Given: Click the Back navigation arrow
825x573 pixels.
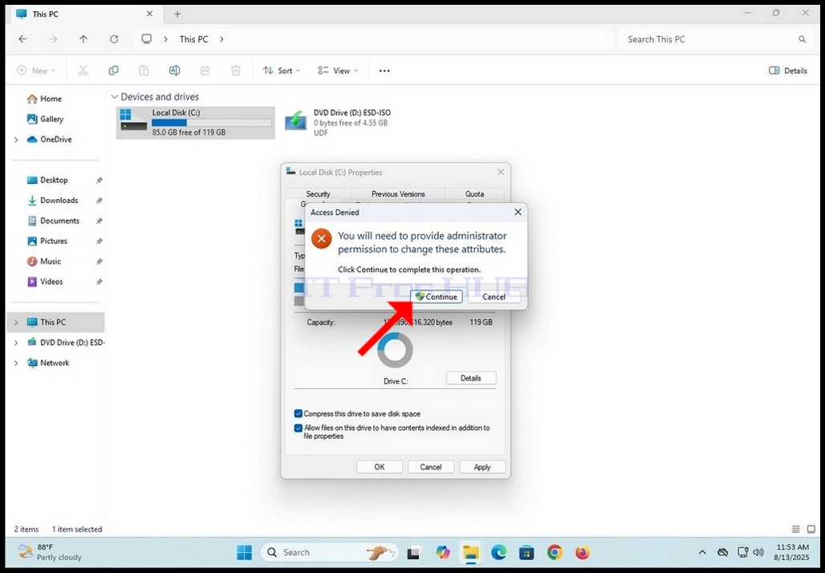Looking at the screenshot, I should pos(22,39).
